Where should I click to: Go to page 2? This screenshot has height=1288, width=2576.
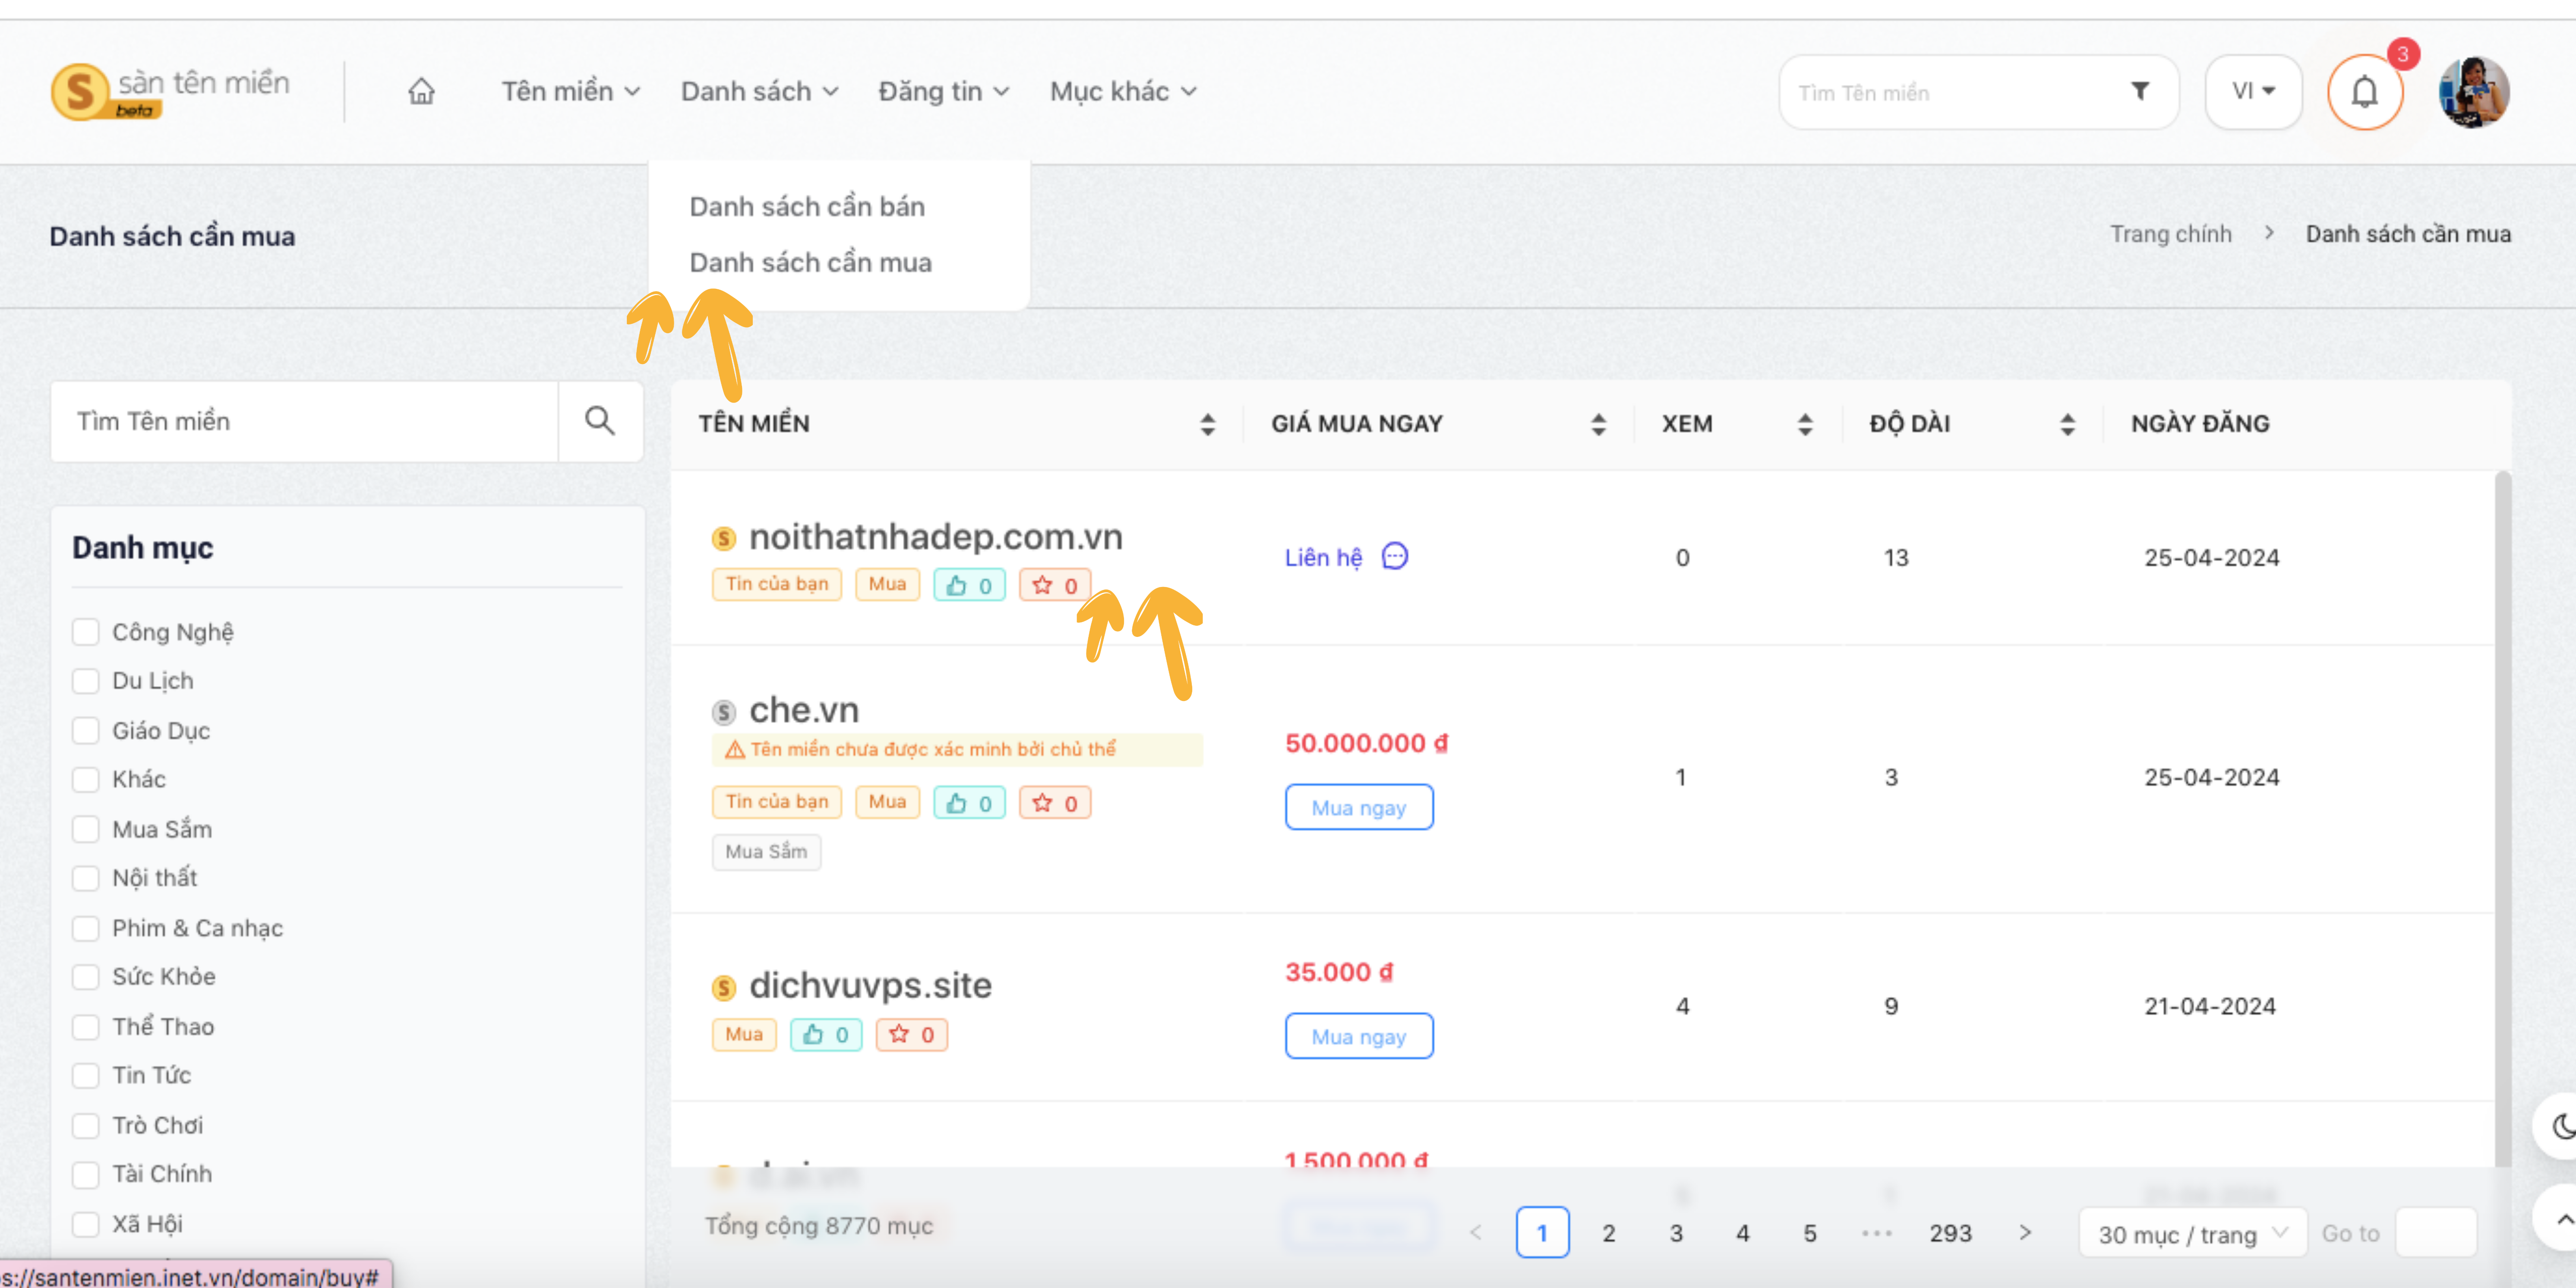pyautogui.click(x=1608, y=1233)
